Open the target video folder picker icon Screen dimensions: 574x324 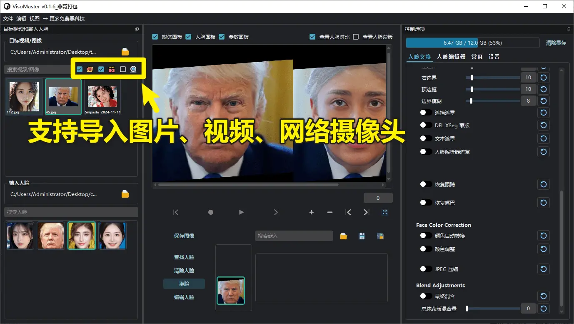click(x=125, y=52)
